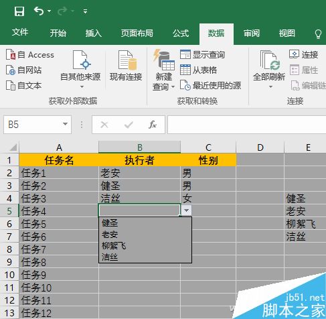326x319 pixels.
Task: Click cell C4 containing 女
Action: tap(208, 198)
